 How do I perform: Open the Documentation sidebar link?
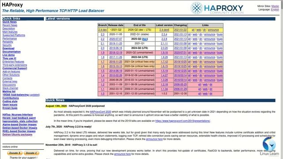click(x=11, y=52)
